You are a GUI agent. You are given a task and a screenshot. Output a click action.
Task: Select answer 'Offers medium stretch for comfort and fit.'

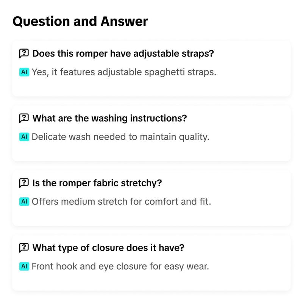tap(121, 201)
